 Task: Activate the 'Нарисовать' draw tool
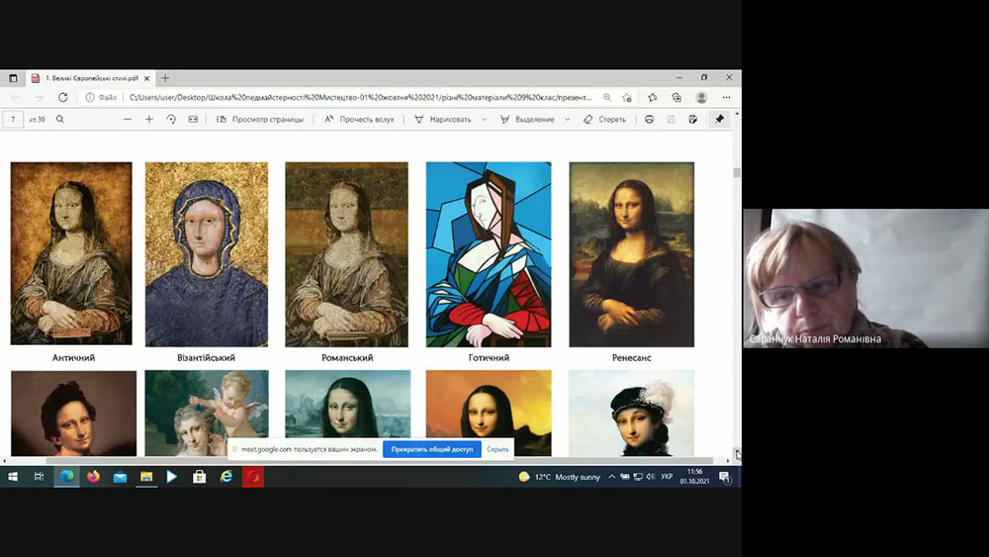click(443, 120)
